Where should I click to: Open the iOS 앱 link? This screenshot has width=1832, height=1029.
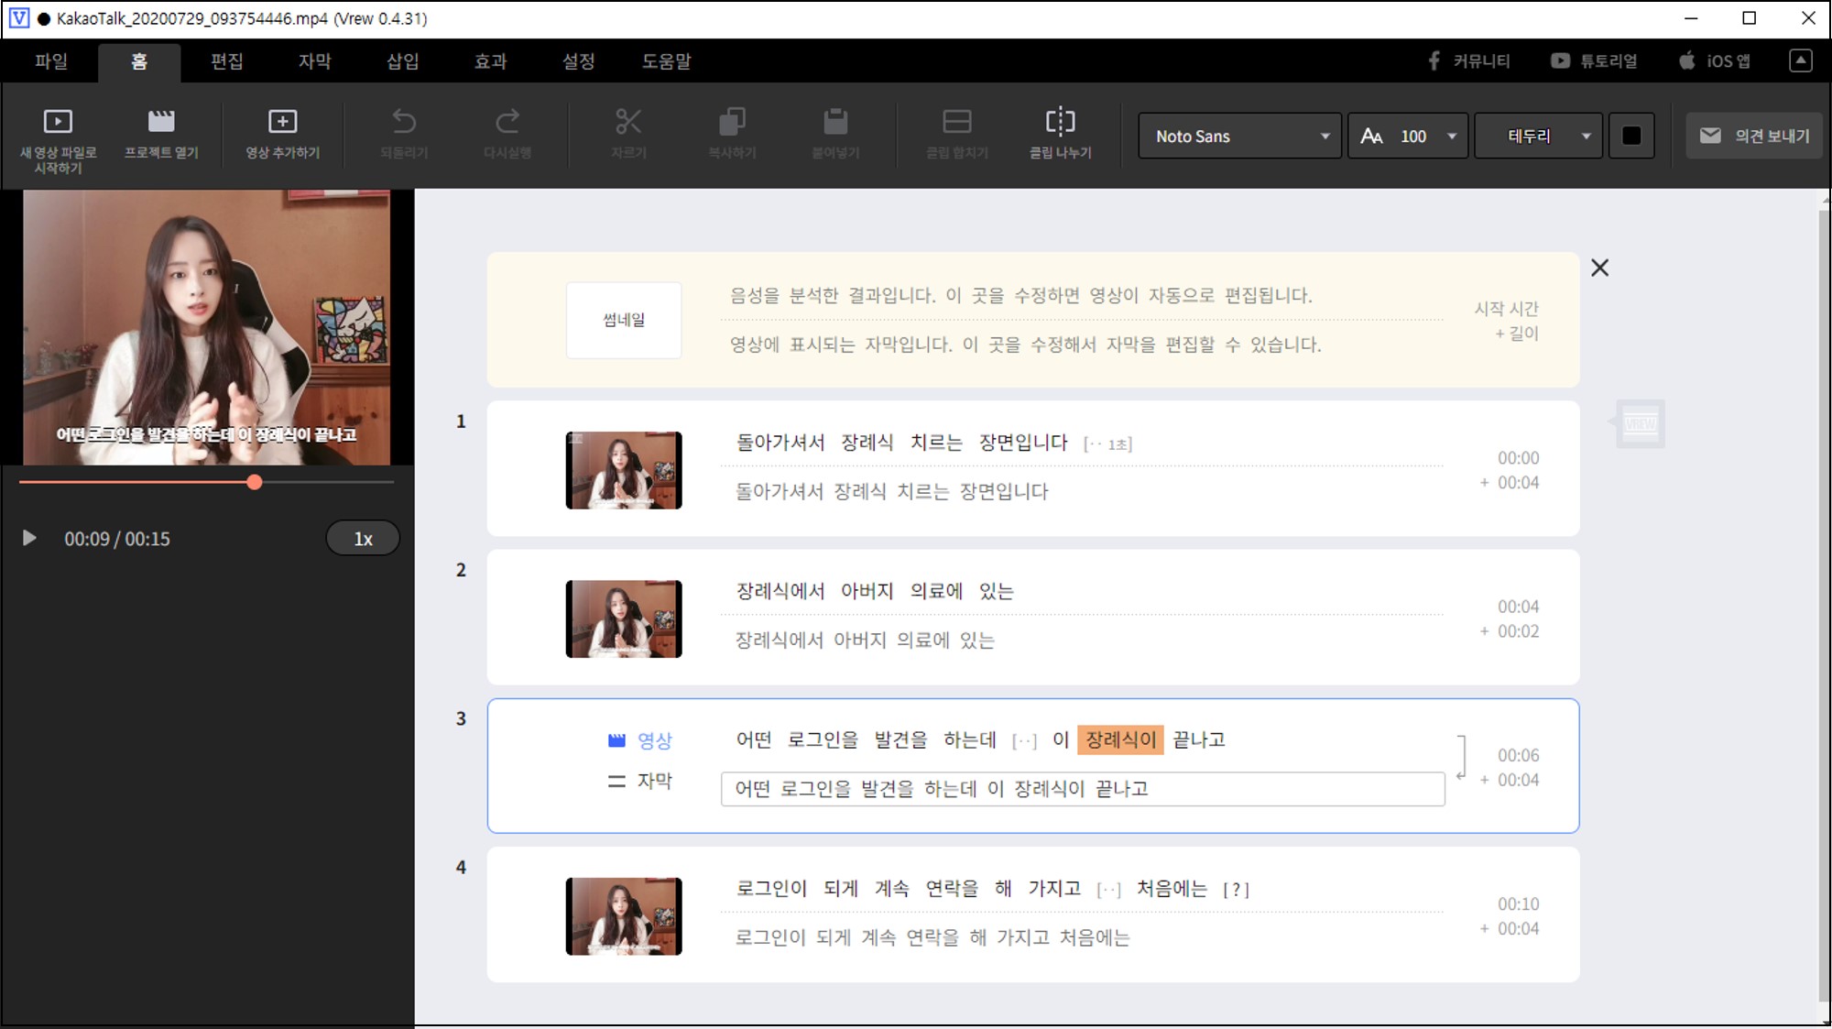(1715, 60)
